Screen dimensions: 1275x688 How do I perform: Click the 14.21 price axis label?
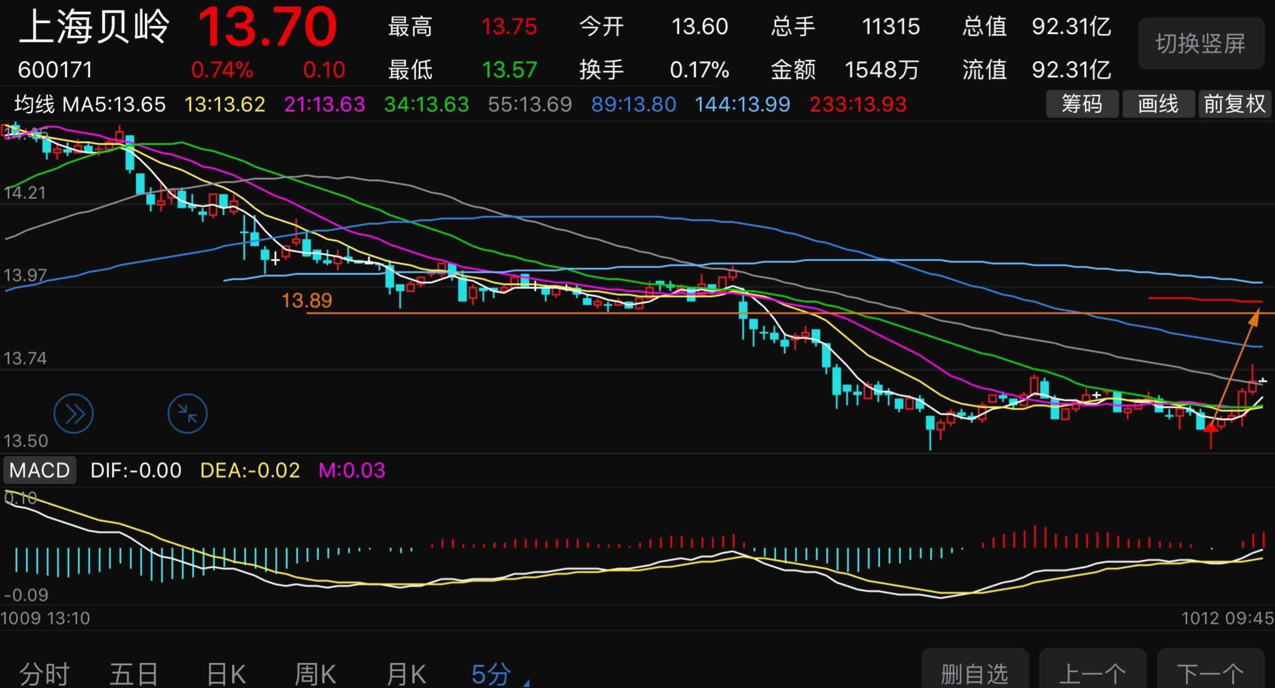[x=25, y=193]
